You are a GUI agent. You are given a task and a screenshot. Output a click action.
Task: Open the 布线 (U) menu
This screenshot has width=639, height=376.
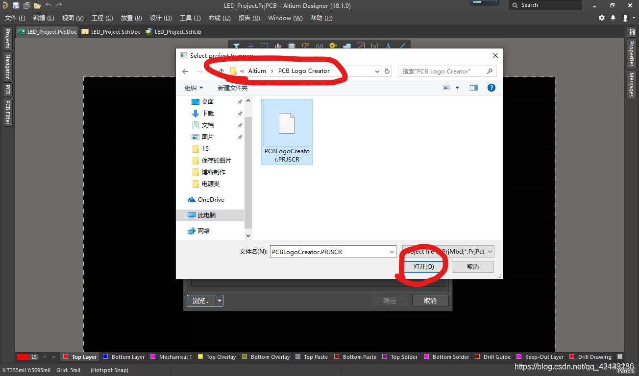tap(220, 18)
